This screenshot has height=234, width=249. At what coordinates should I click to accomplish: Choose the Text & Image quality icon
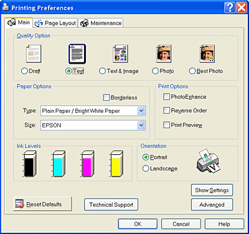[120, 54]
